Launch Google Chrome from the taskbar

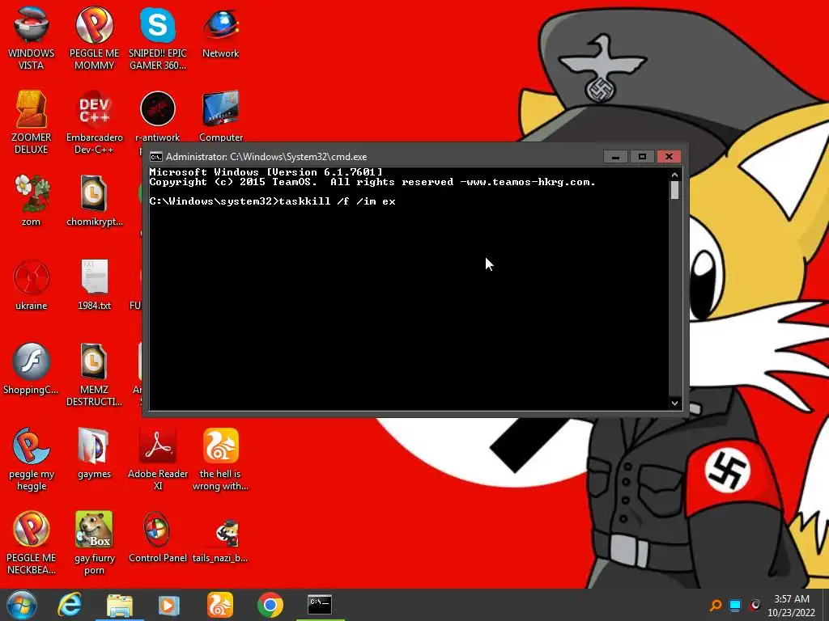pyautogui.click(x=270, y=605)
